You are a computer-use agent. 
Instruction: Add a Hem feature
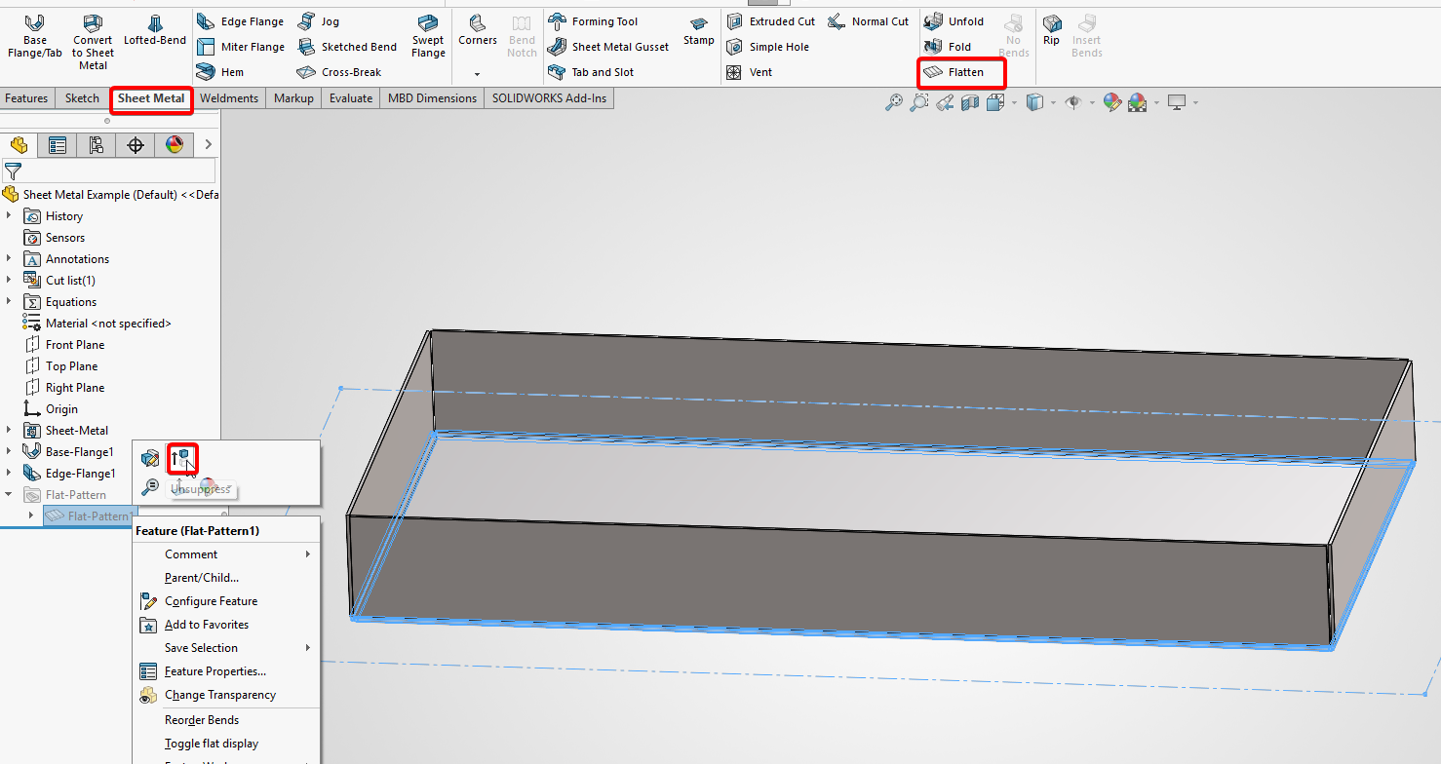click(220, 72)
